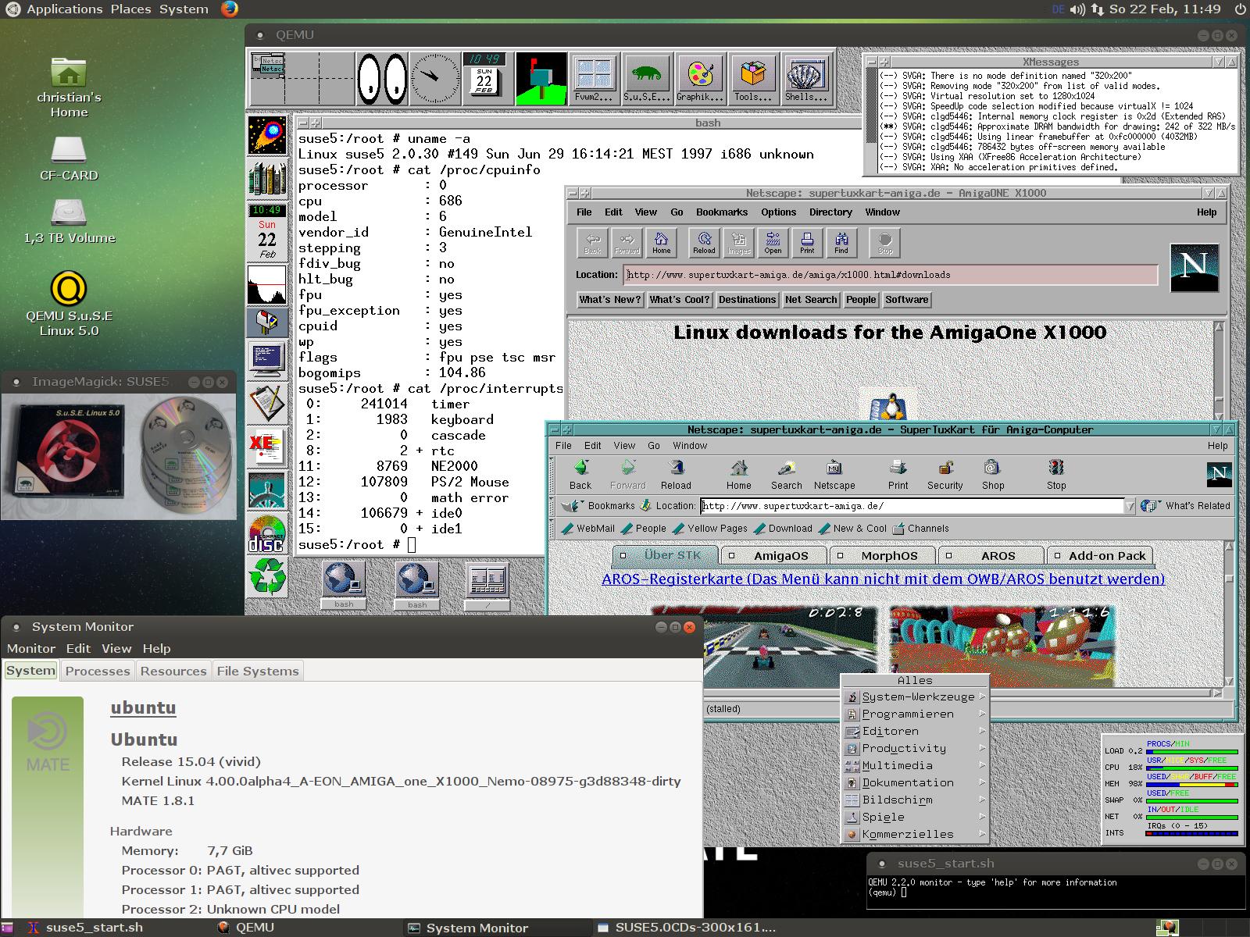Toggle the Add-on Pack tab checkbox
The height and width of the screenshot is (937, 1250).
[1057, 556]
